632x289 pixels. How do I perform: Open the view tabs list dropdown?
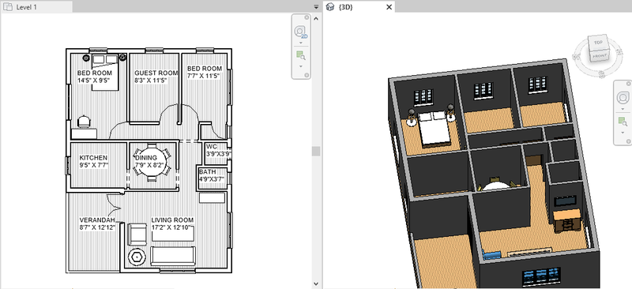317,7
